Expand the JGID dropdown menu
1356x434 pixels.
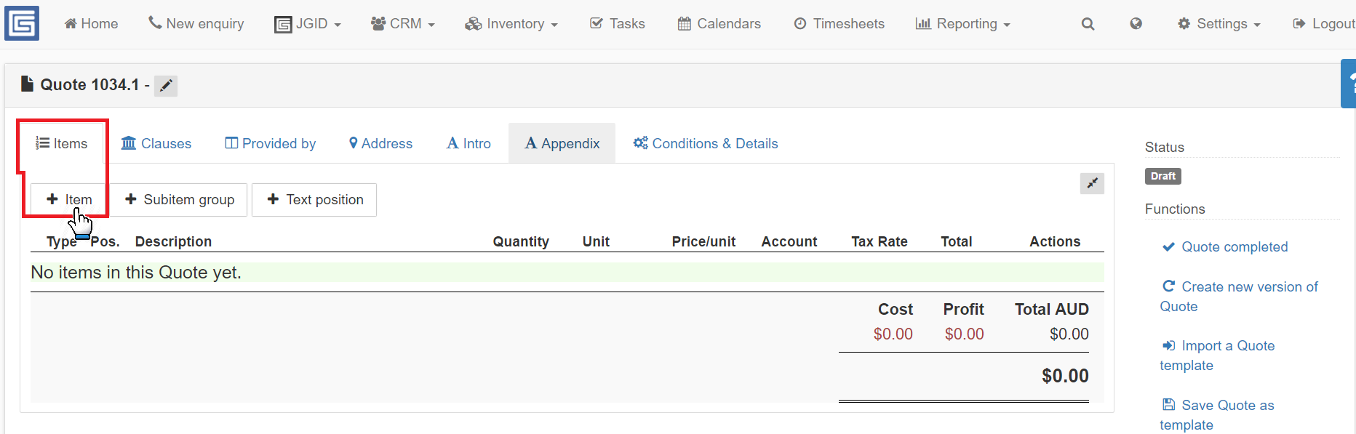(307, 24)
